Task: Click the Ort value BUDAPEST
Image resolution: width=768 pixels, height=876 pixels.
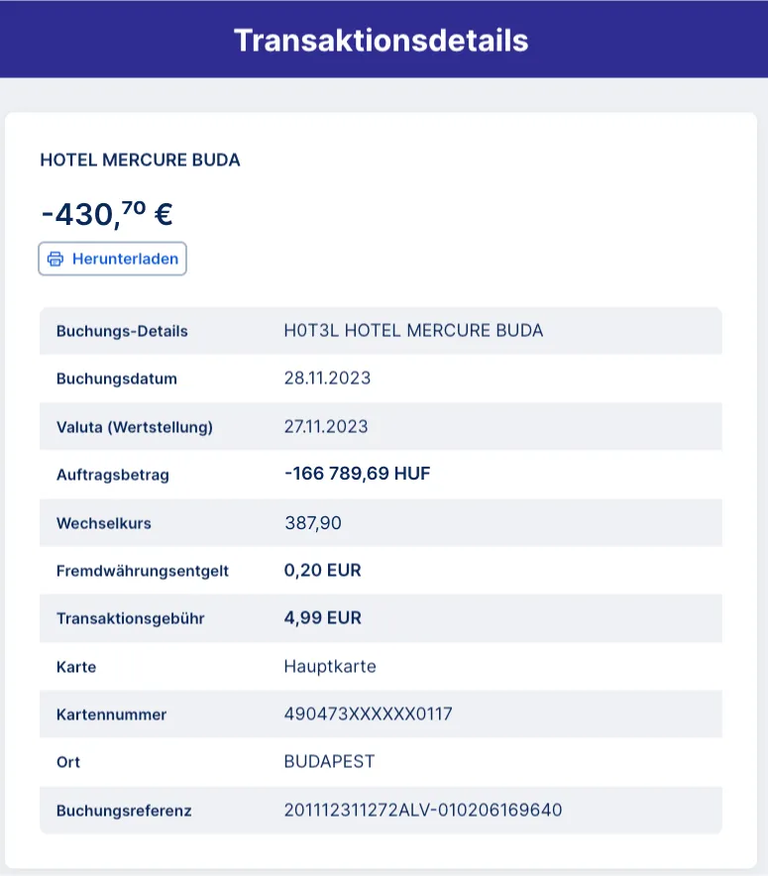Action: [329, 762]
